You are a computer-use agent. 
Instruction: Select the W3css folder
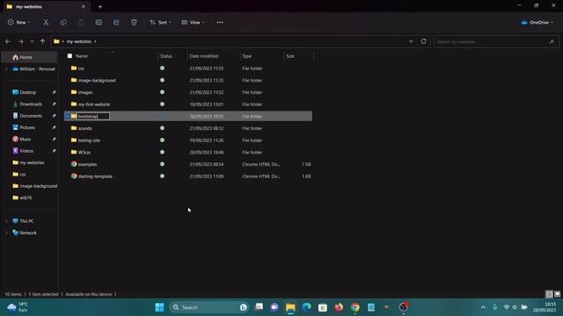[x=188, y=152]
